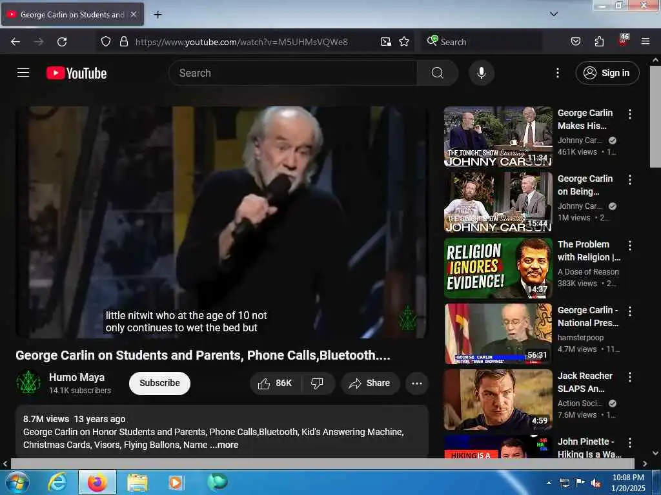Click 'George Carlin - National Pres...' title
661x495 pixels.
coord(588,316)
